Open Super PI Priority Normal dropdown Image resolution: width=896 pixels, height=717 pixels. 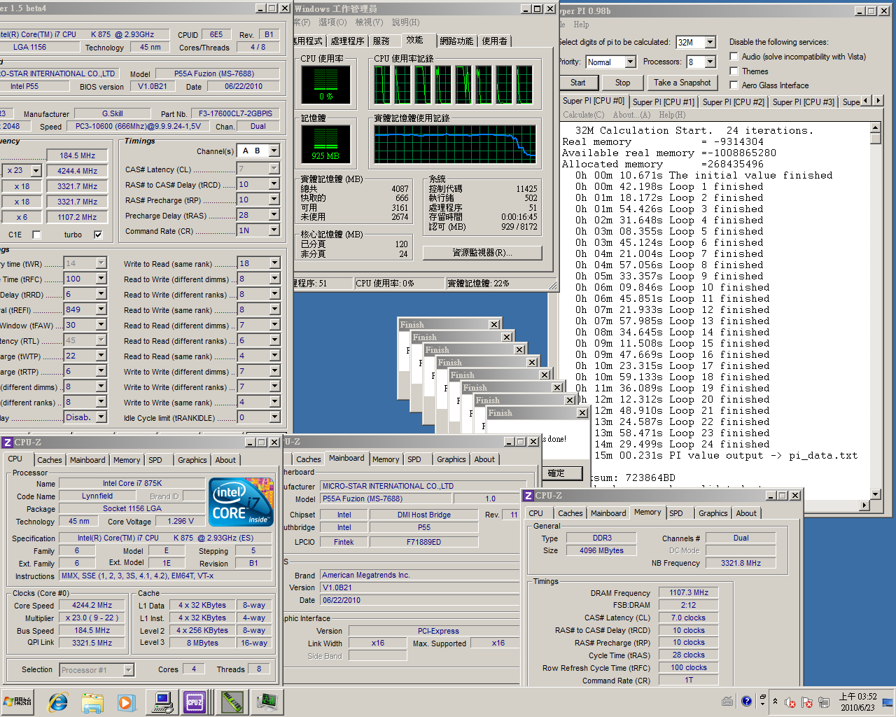631,62
